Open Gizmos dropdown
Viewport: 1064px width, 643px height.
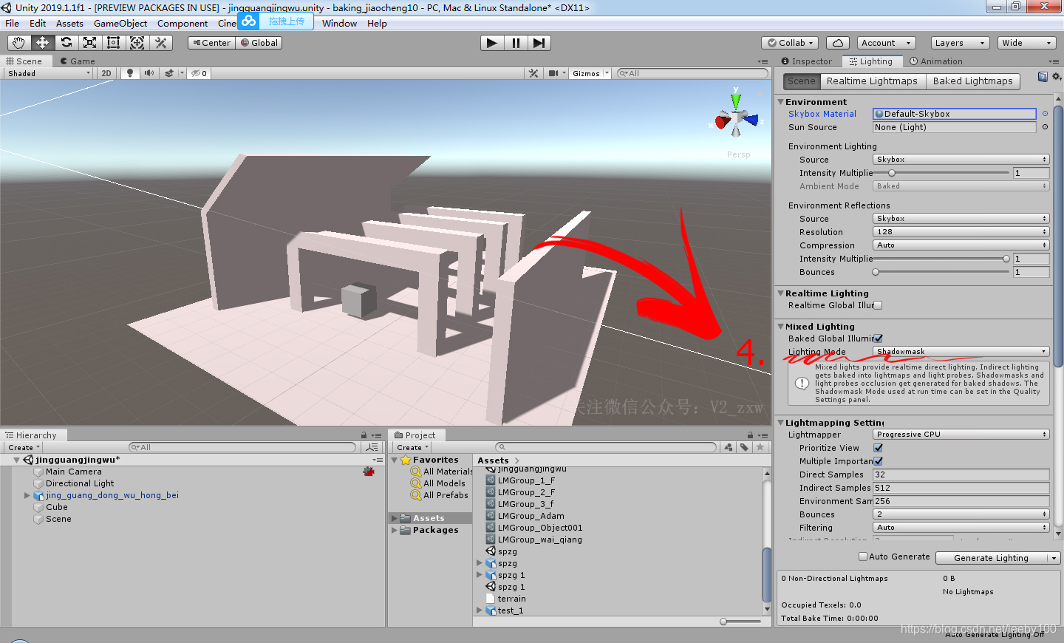click(x=590, y=73)
